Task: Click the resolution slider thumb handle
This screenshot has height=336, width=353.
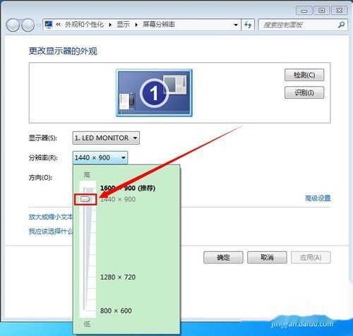Action: tap(85, 199)
